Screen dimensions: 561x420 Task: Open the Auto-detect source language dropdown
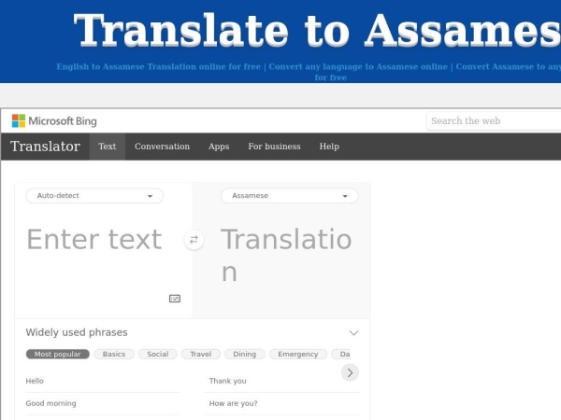click(94, 196)
